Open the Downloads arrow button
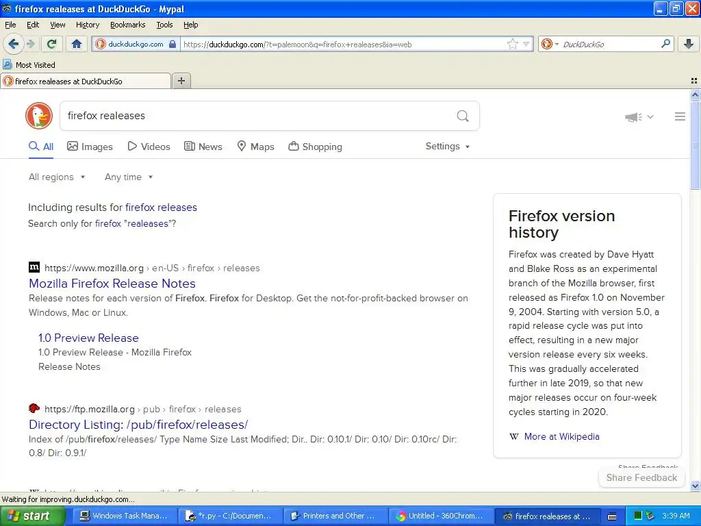Image resolution: width=701 pixels, height=526 pixels. [689, 44]
